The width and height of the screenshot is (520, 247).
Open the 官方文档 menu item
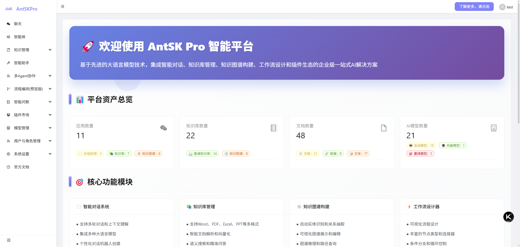(28, 167)
